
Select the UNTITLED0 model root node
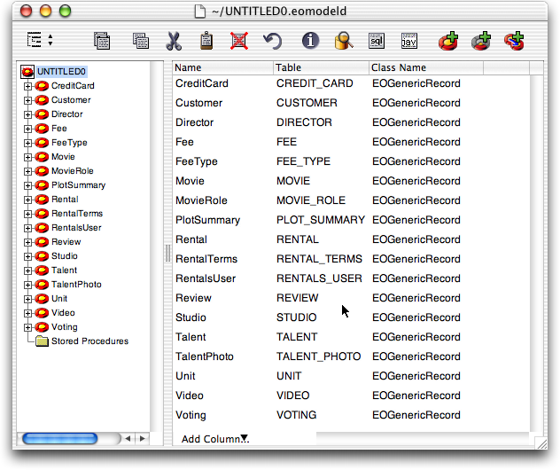tap(61, 72)
